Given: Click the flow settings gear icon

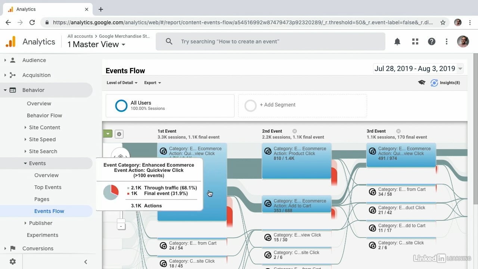Looking at the screenshot, I should pos(119,134).
